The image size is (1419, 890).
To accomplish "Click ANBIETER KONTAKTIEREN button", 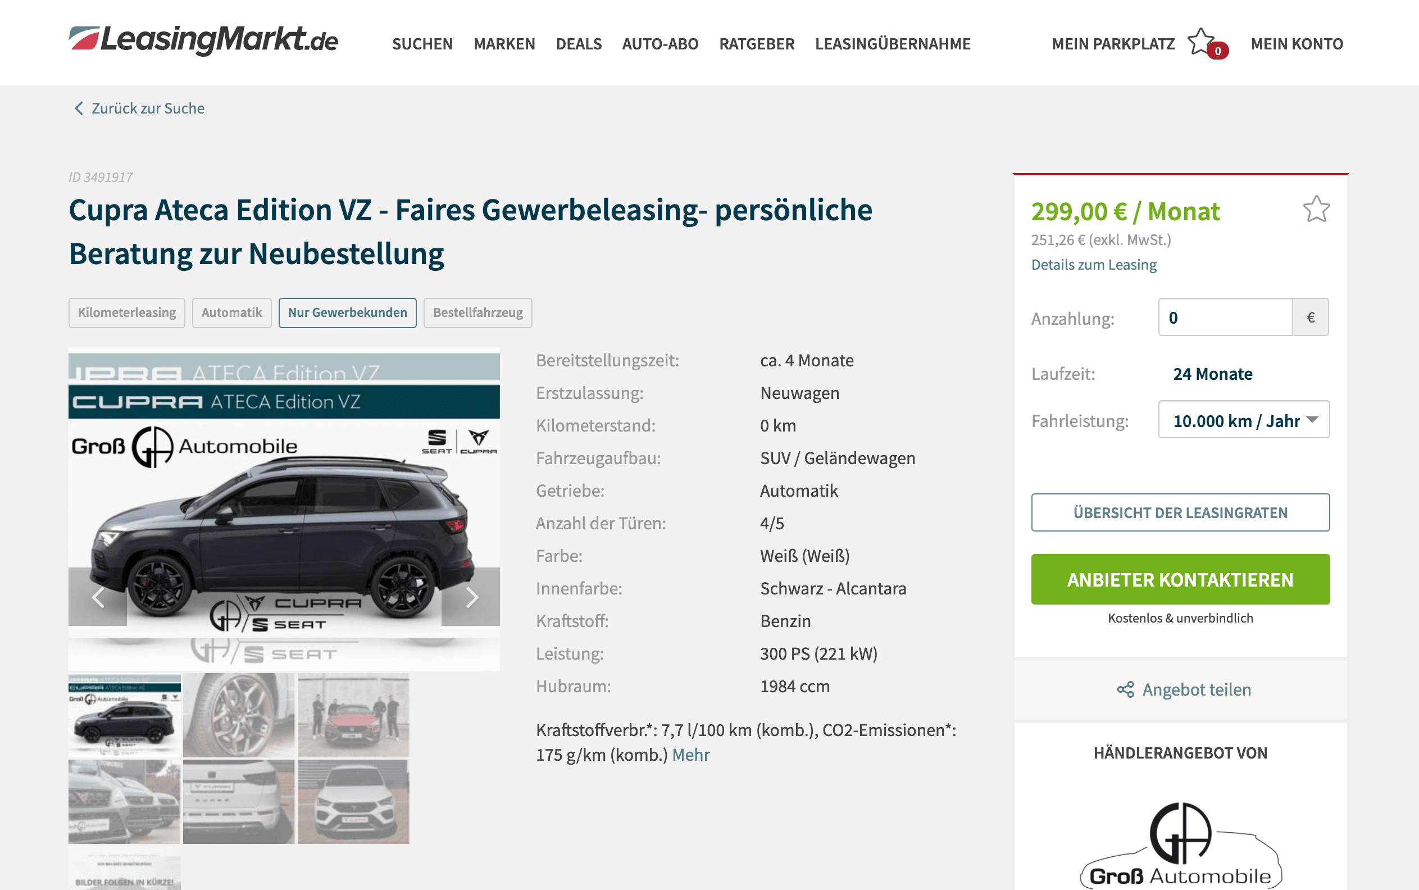I will tap(1180, 579).
